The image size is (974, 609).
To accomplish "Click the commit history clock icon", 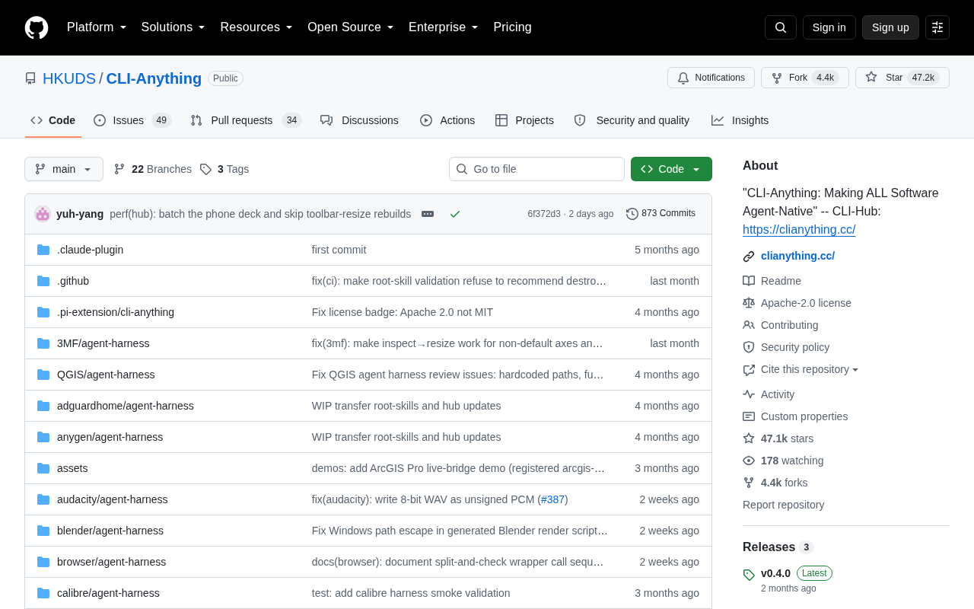I will click(632, 214).
